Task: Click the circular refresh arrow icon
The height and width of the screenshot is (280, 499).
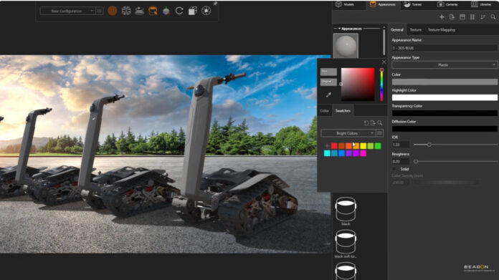Action: click(179, 11)
